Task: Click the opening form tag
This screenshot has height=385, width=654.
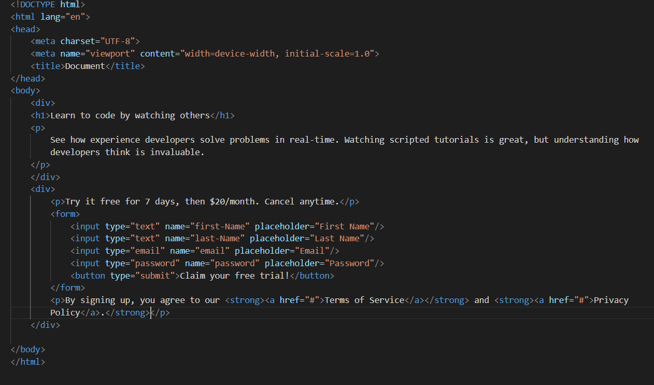Action: [65, 214]
